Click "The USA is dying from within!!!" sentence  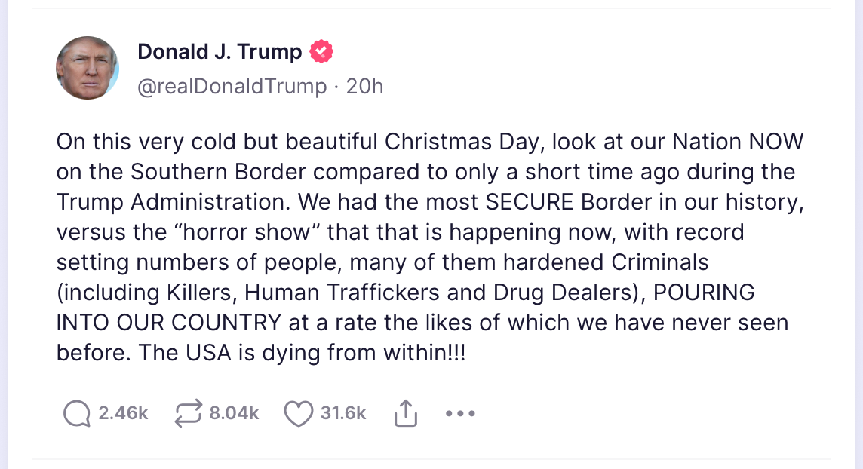(x=302, y=353)
